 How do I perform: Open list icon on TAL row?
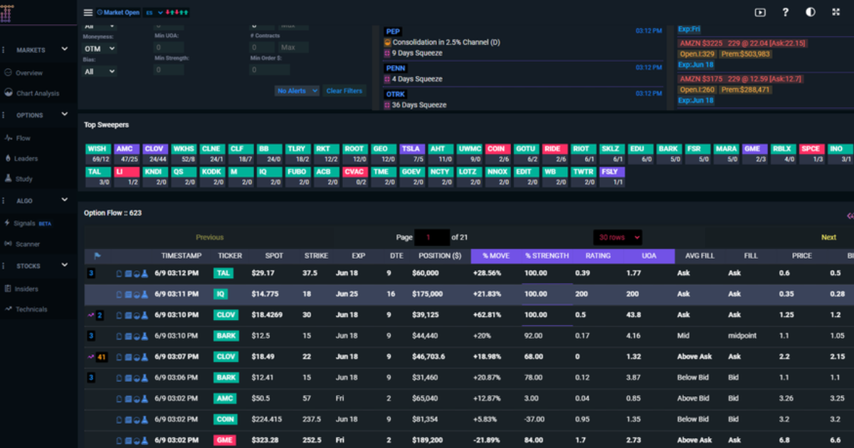(x=127, y=273)
